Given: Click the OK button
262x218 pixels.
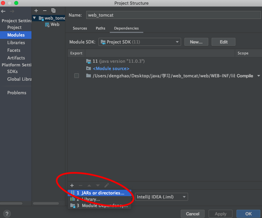Looking at the screenshot, I should coord(248,214).
